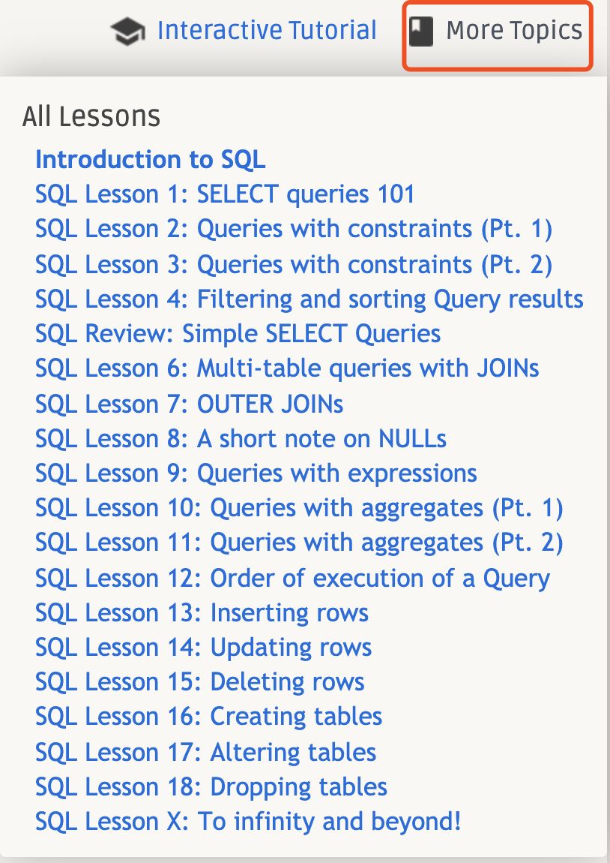Open Lesson 8: A short note on NULLs

click(241, 439)
